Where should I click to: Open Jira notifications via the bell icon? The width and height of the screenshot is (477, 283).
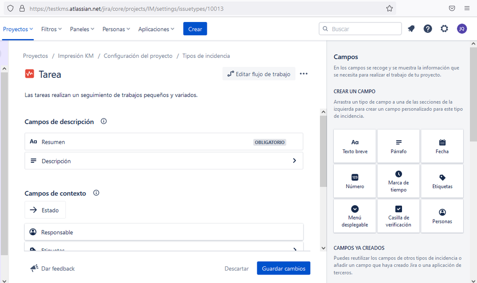pos(411,29)
